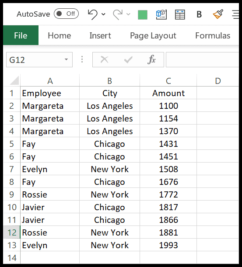Click the formula bar input field
The height and width of the screenshot is (267, 242).
(202, 59)
